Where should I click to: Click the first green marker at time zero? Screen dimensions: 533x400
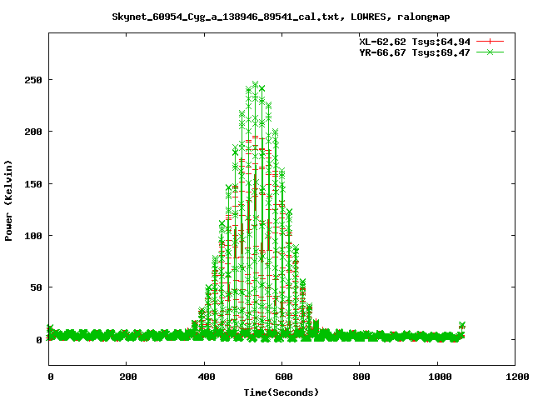50,328
